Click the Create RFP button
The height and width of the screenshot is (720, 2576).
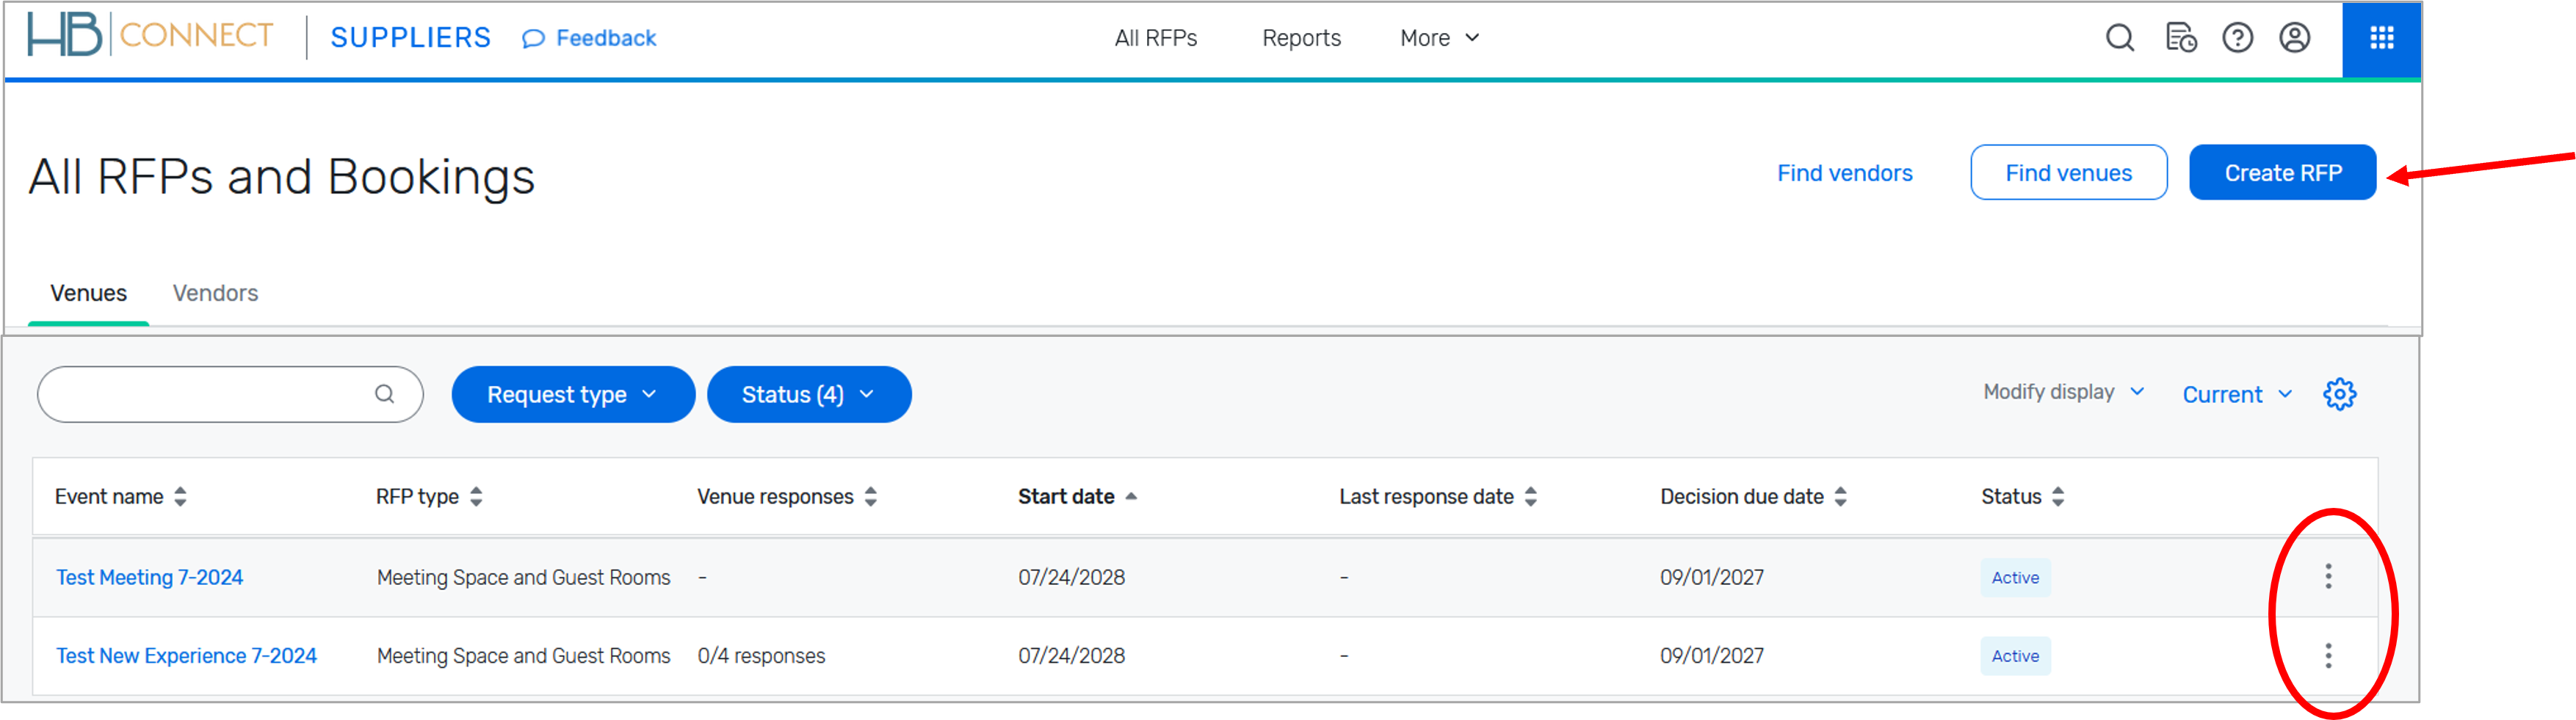tap(2283, 172)
